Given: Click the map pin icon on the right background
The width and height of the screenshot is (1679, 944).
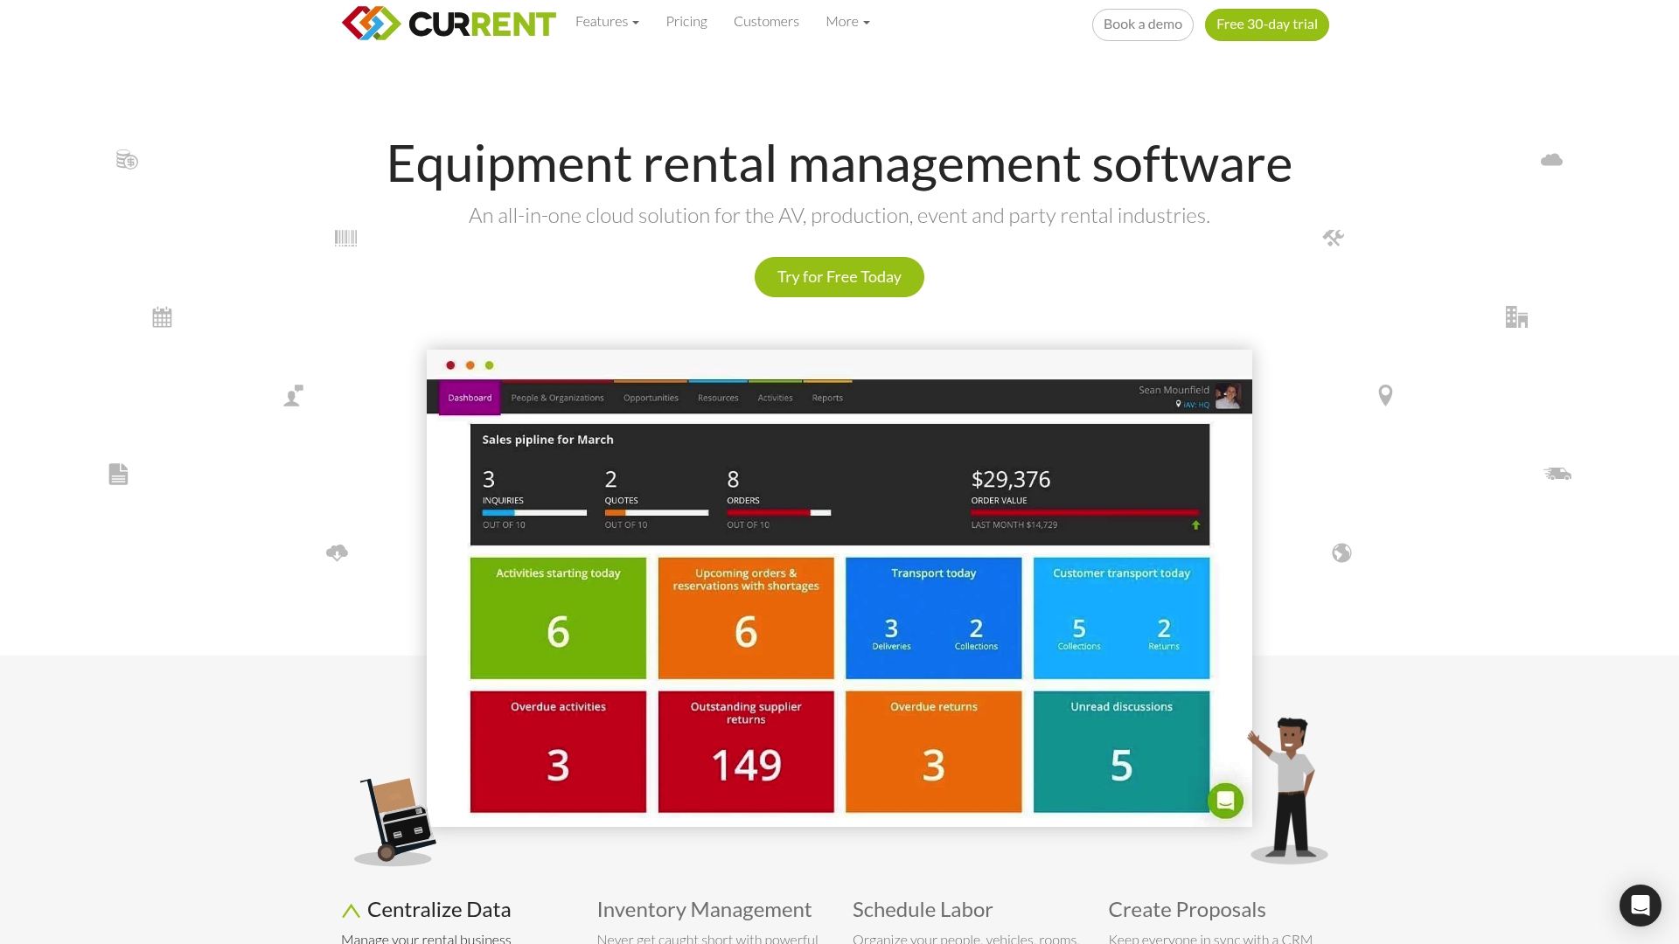Looking at the screenshot, I should [x=1385, y=395].
